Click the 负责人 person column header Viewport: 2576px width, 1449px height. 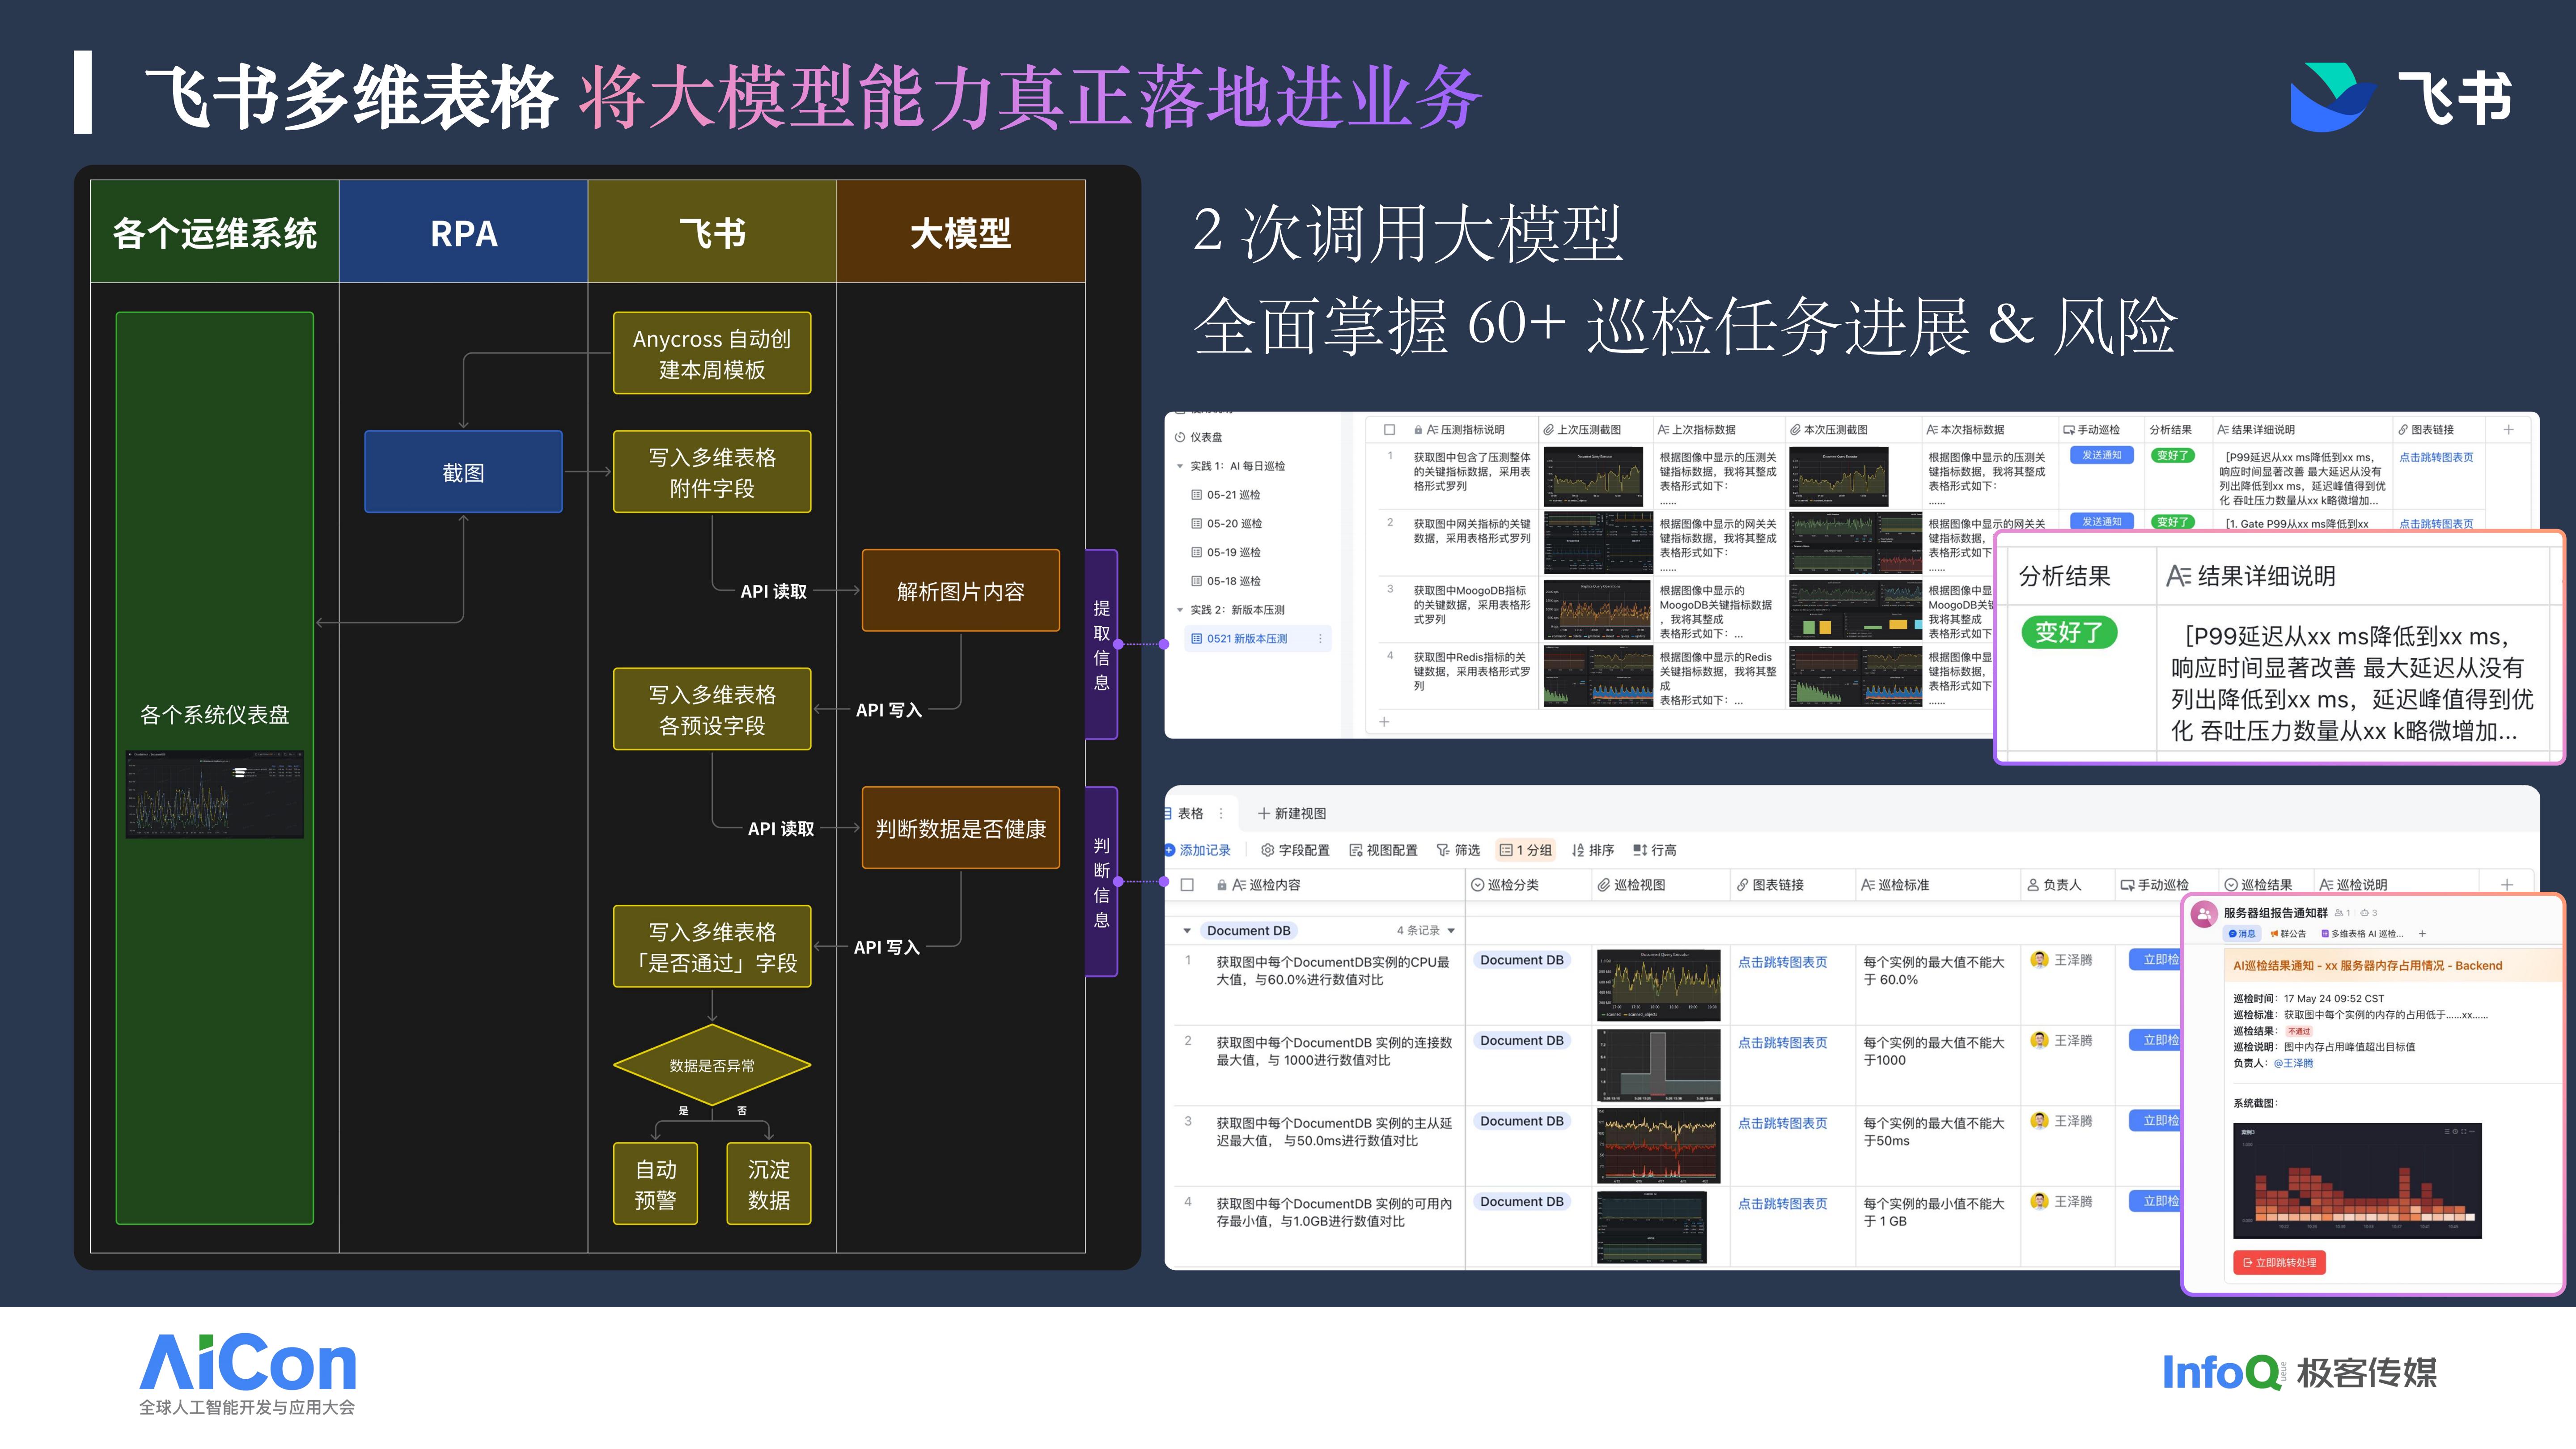[2054, 885]
